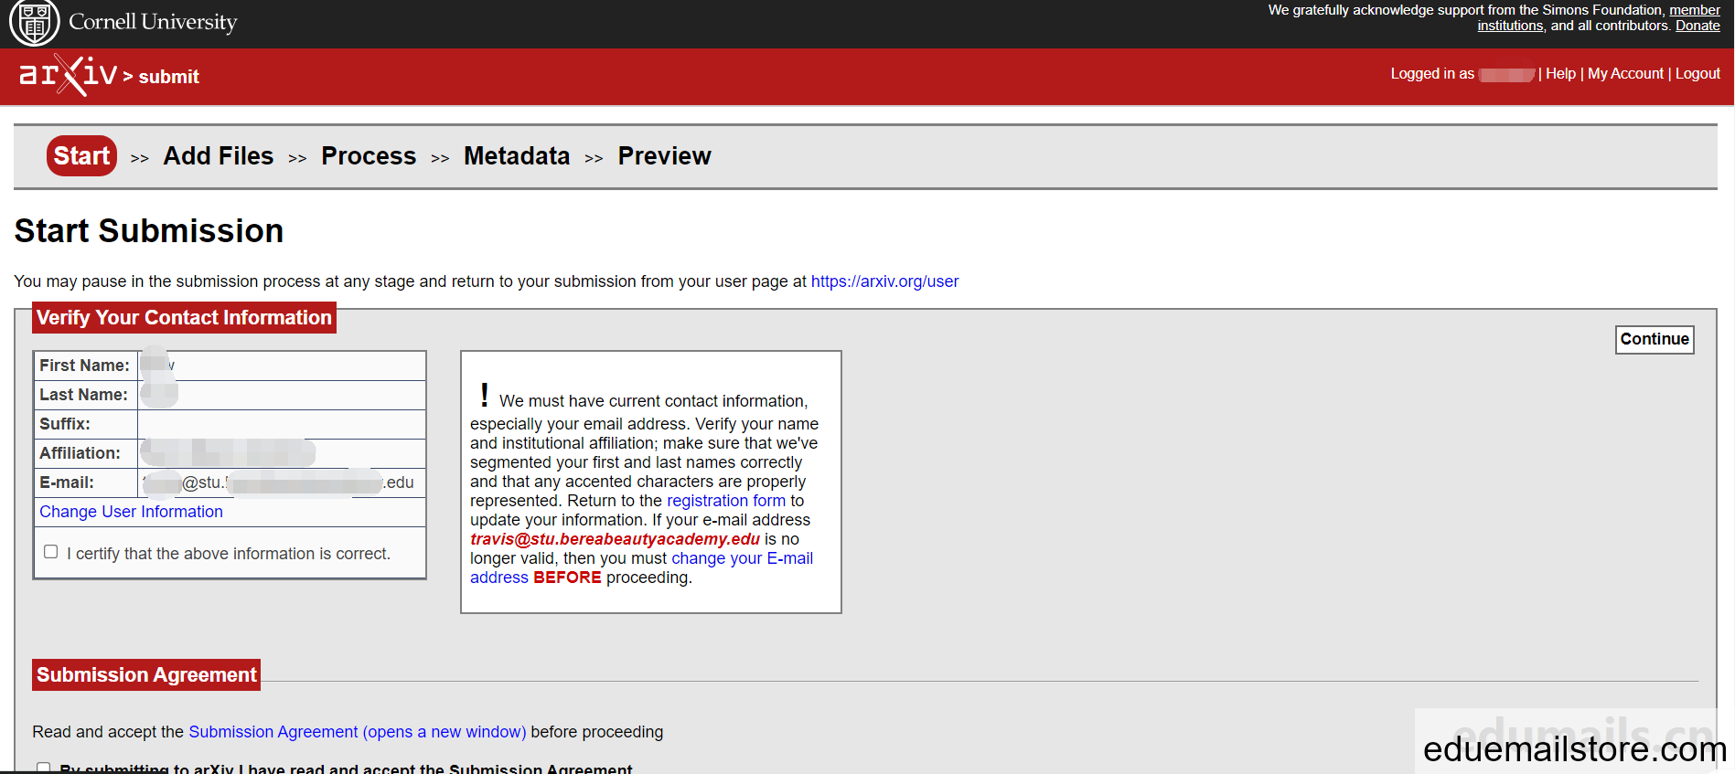The image size is (1735, 774).
Task: Open the arXiv logo home link
Action: pyautogui.click(x=68, y=75)
